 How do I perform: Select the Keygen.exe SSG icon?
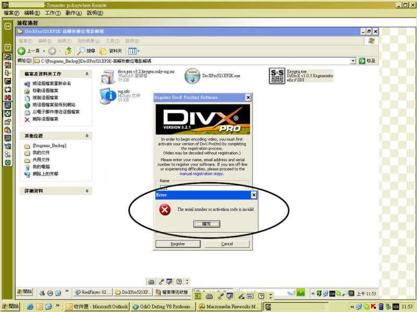coord(277,76)
